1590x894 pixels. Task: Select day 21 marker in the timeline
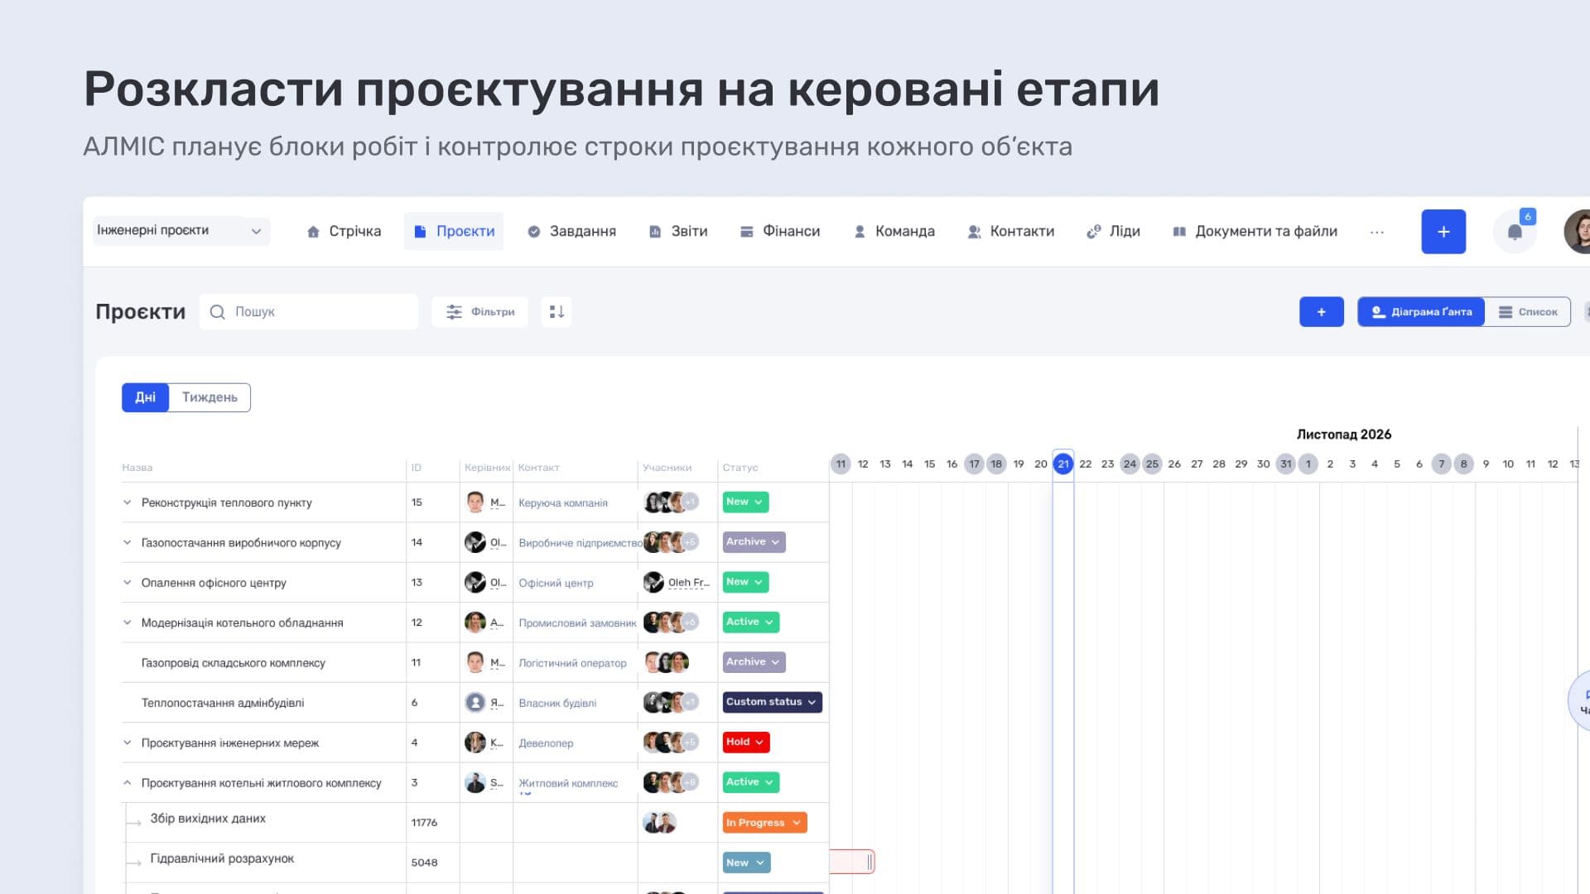click(x=1063, y=464)
